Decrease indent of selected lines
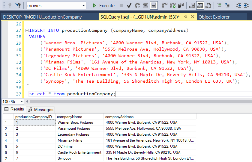This screenshot has width=252, height=162. pyautogui.click(x=238, y=5)
